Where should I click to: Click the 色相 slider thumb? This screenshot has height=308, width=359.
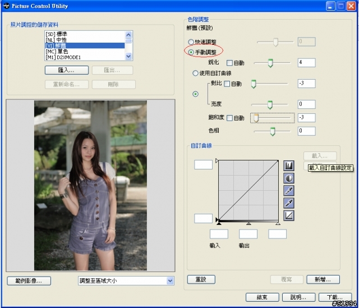273,131
